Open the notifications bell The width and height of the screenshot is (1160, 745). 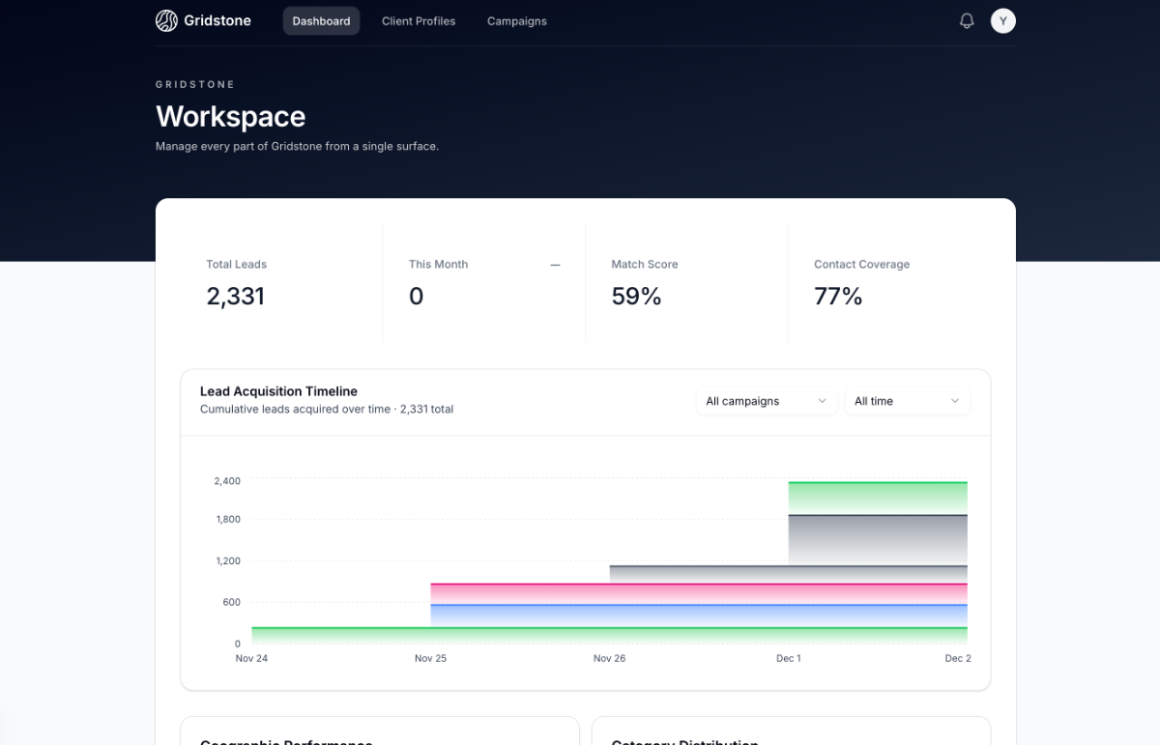click(x=967, y=21)
